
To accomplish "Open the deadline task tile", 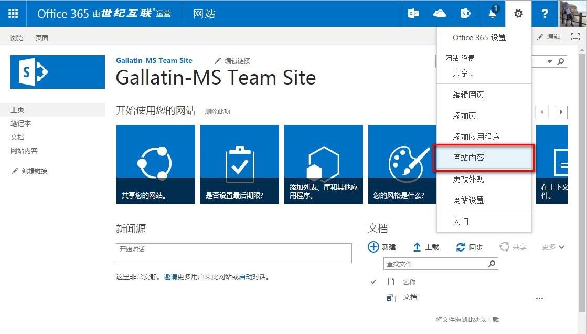I will coord(240,164).
